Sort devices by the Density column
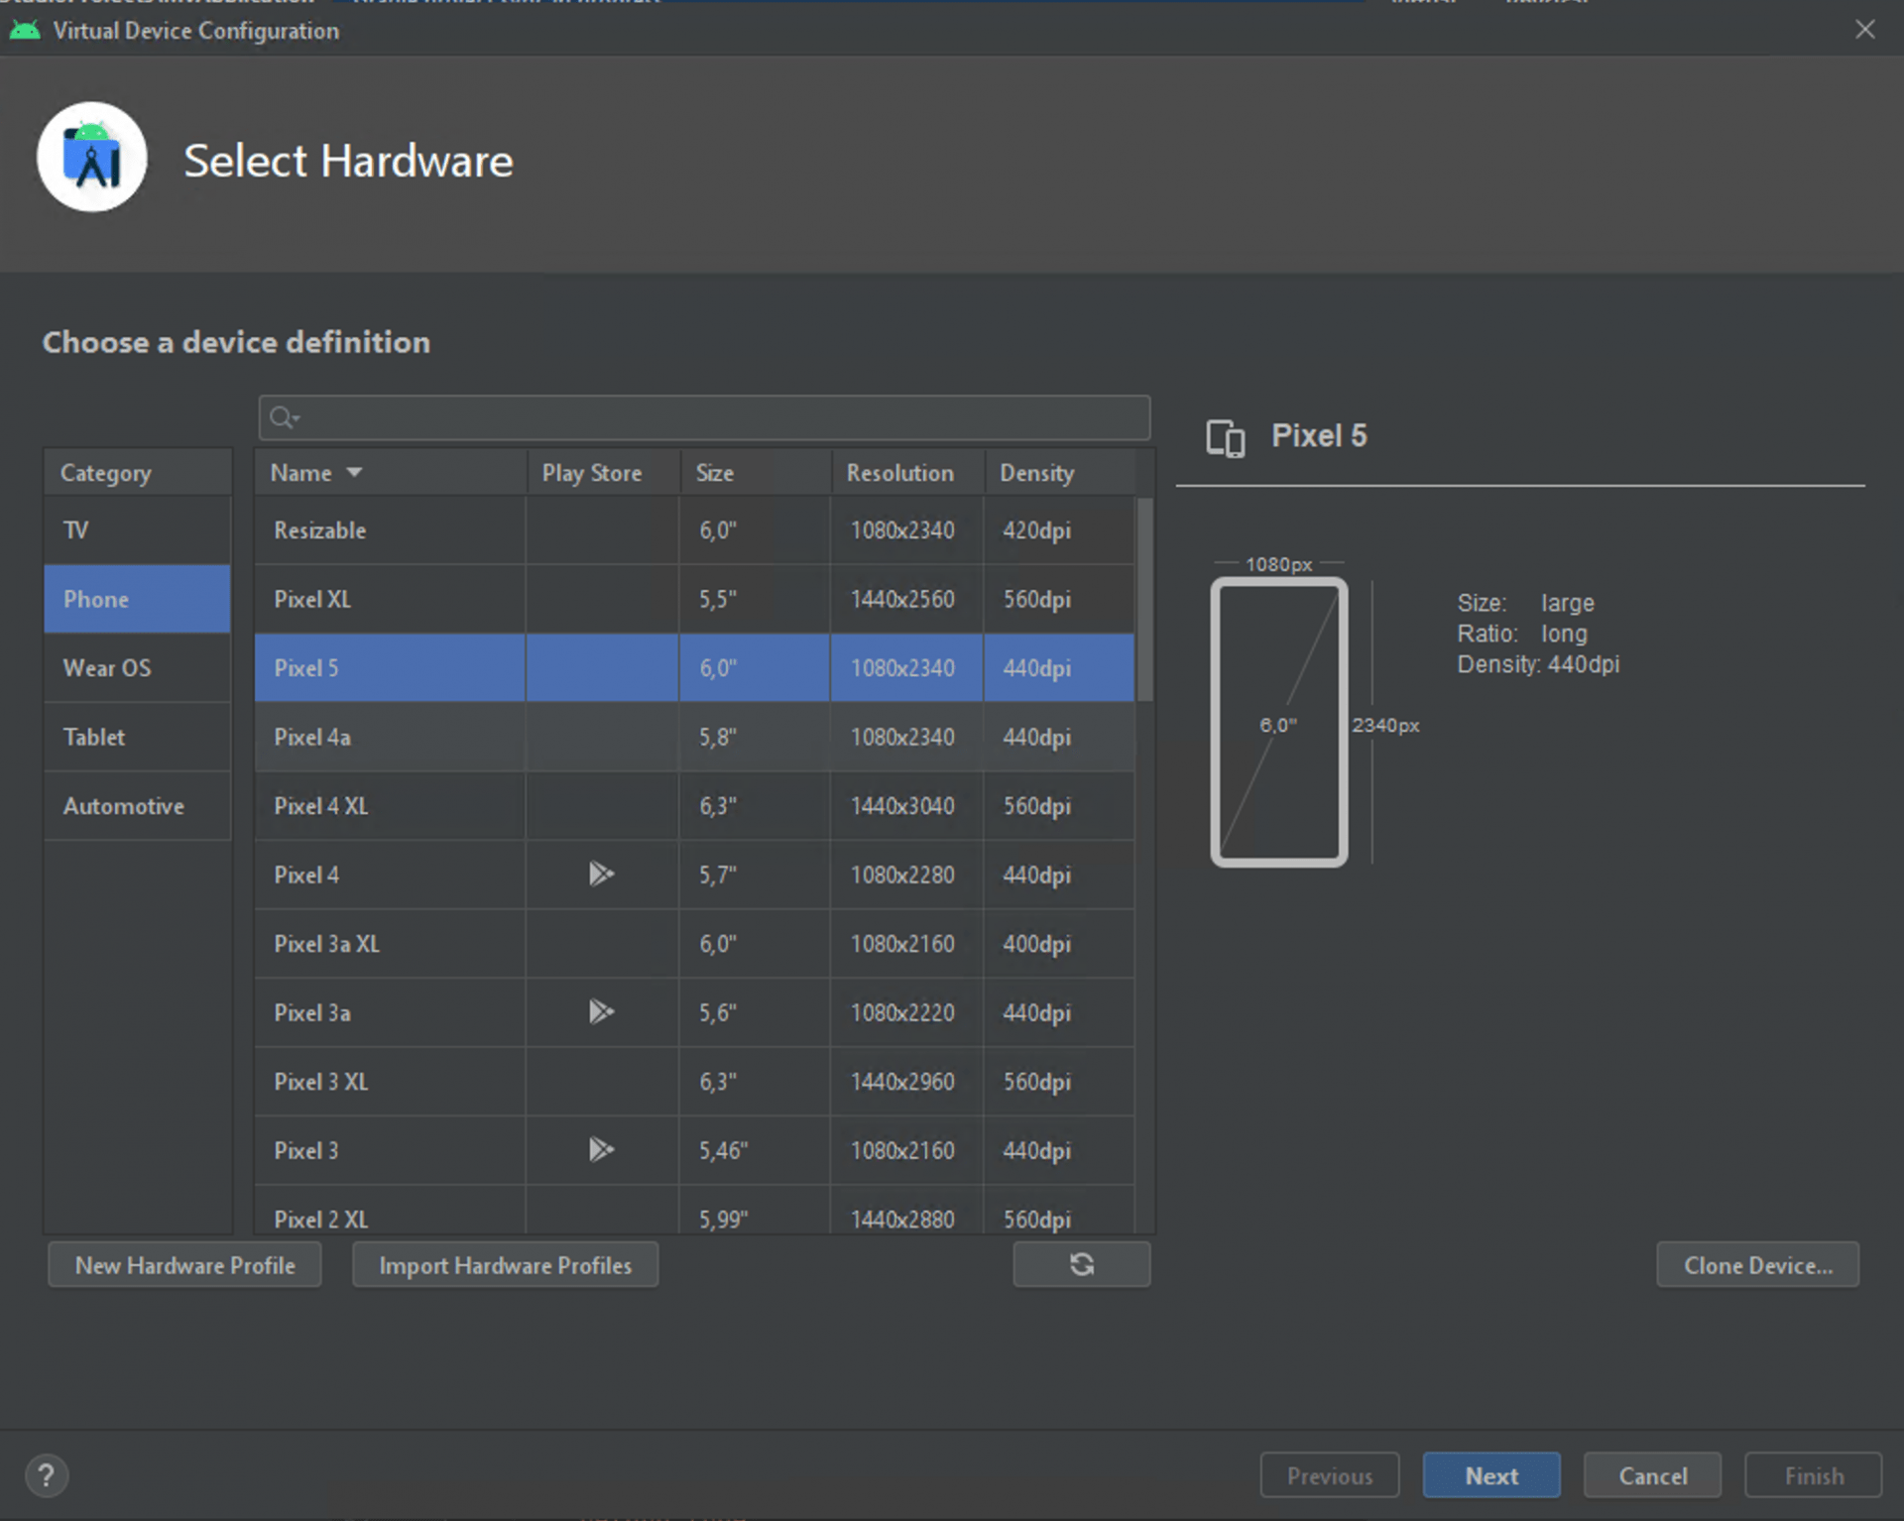The height and width of the screenshot is (1521, 1904). [1036, 473]
